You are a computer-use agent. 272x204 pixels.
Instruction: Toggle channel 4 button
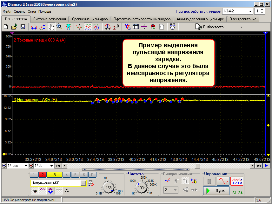pos(67,175)
